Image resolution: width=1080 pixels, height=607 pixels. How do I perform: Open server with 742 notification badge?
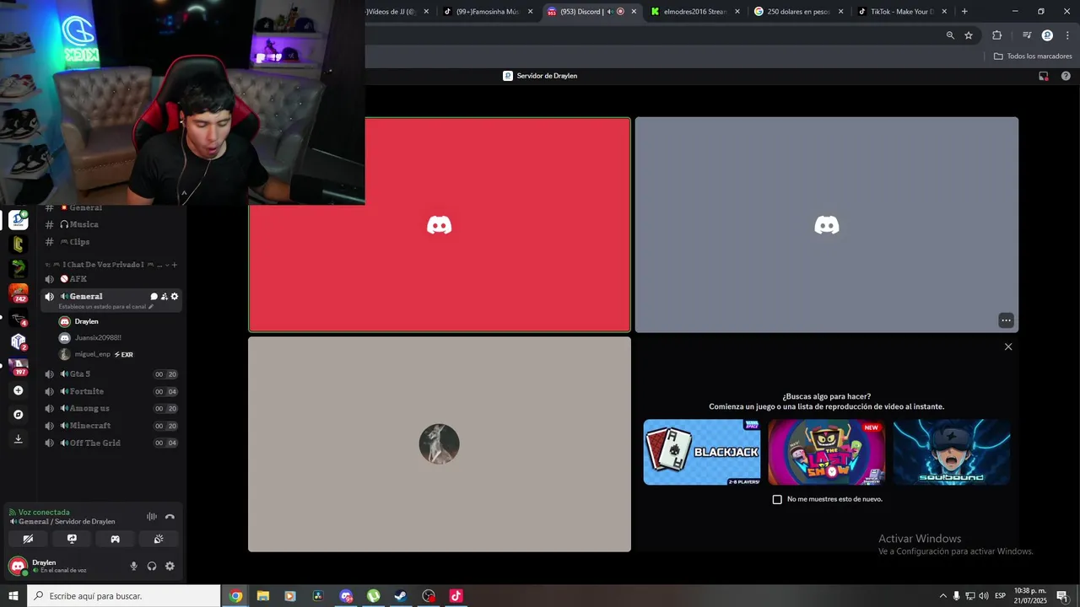(x=18, y=293)
